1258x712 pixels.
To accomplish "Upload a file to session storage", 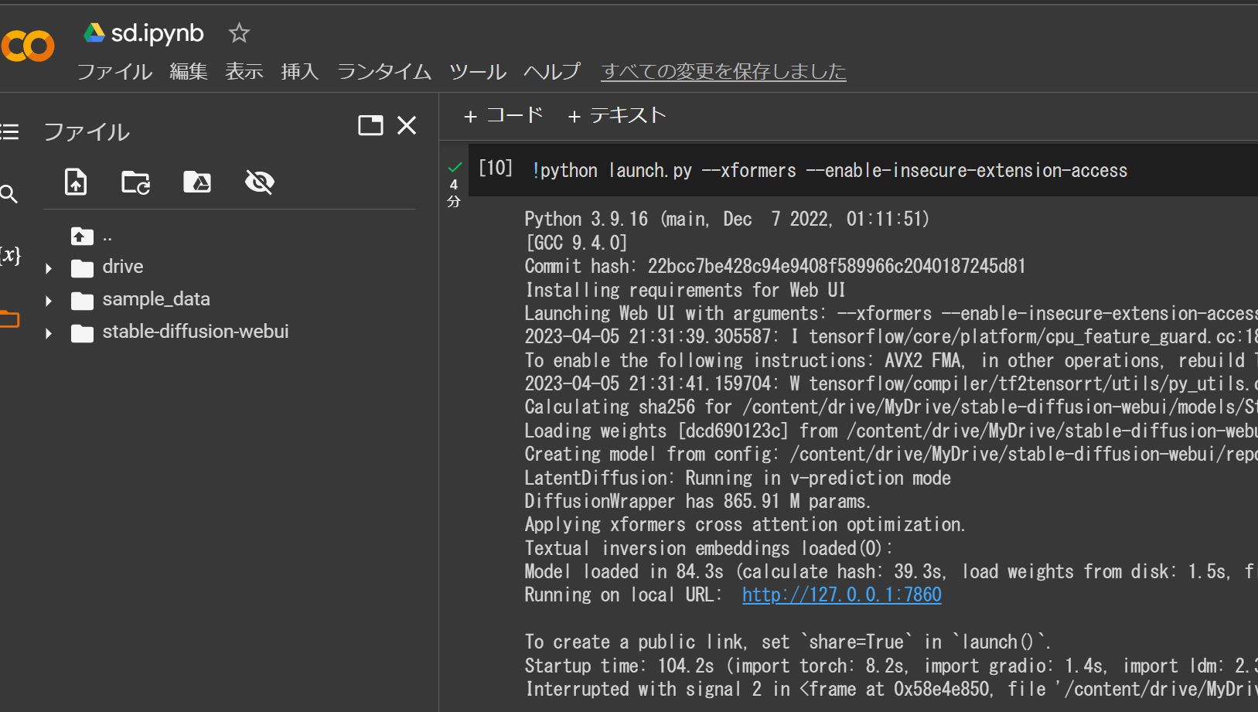I will (75, 182).
